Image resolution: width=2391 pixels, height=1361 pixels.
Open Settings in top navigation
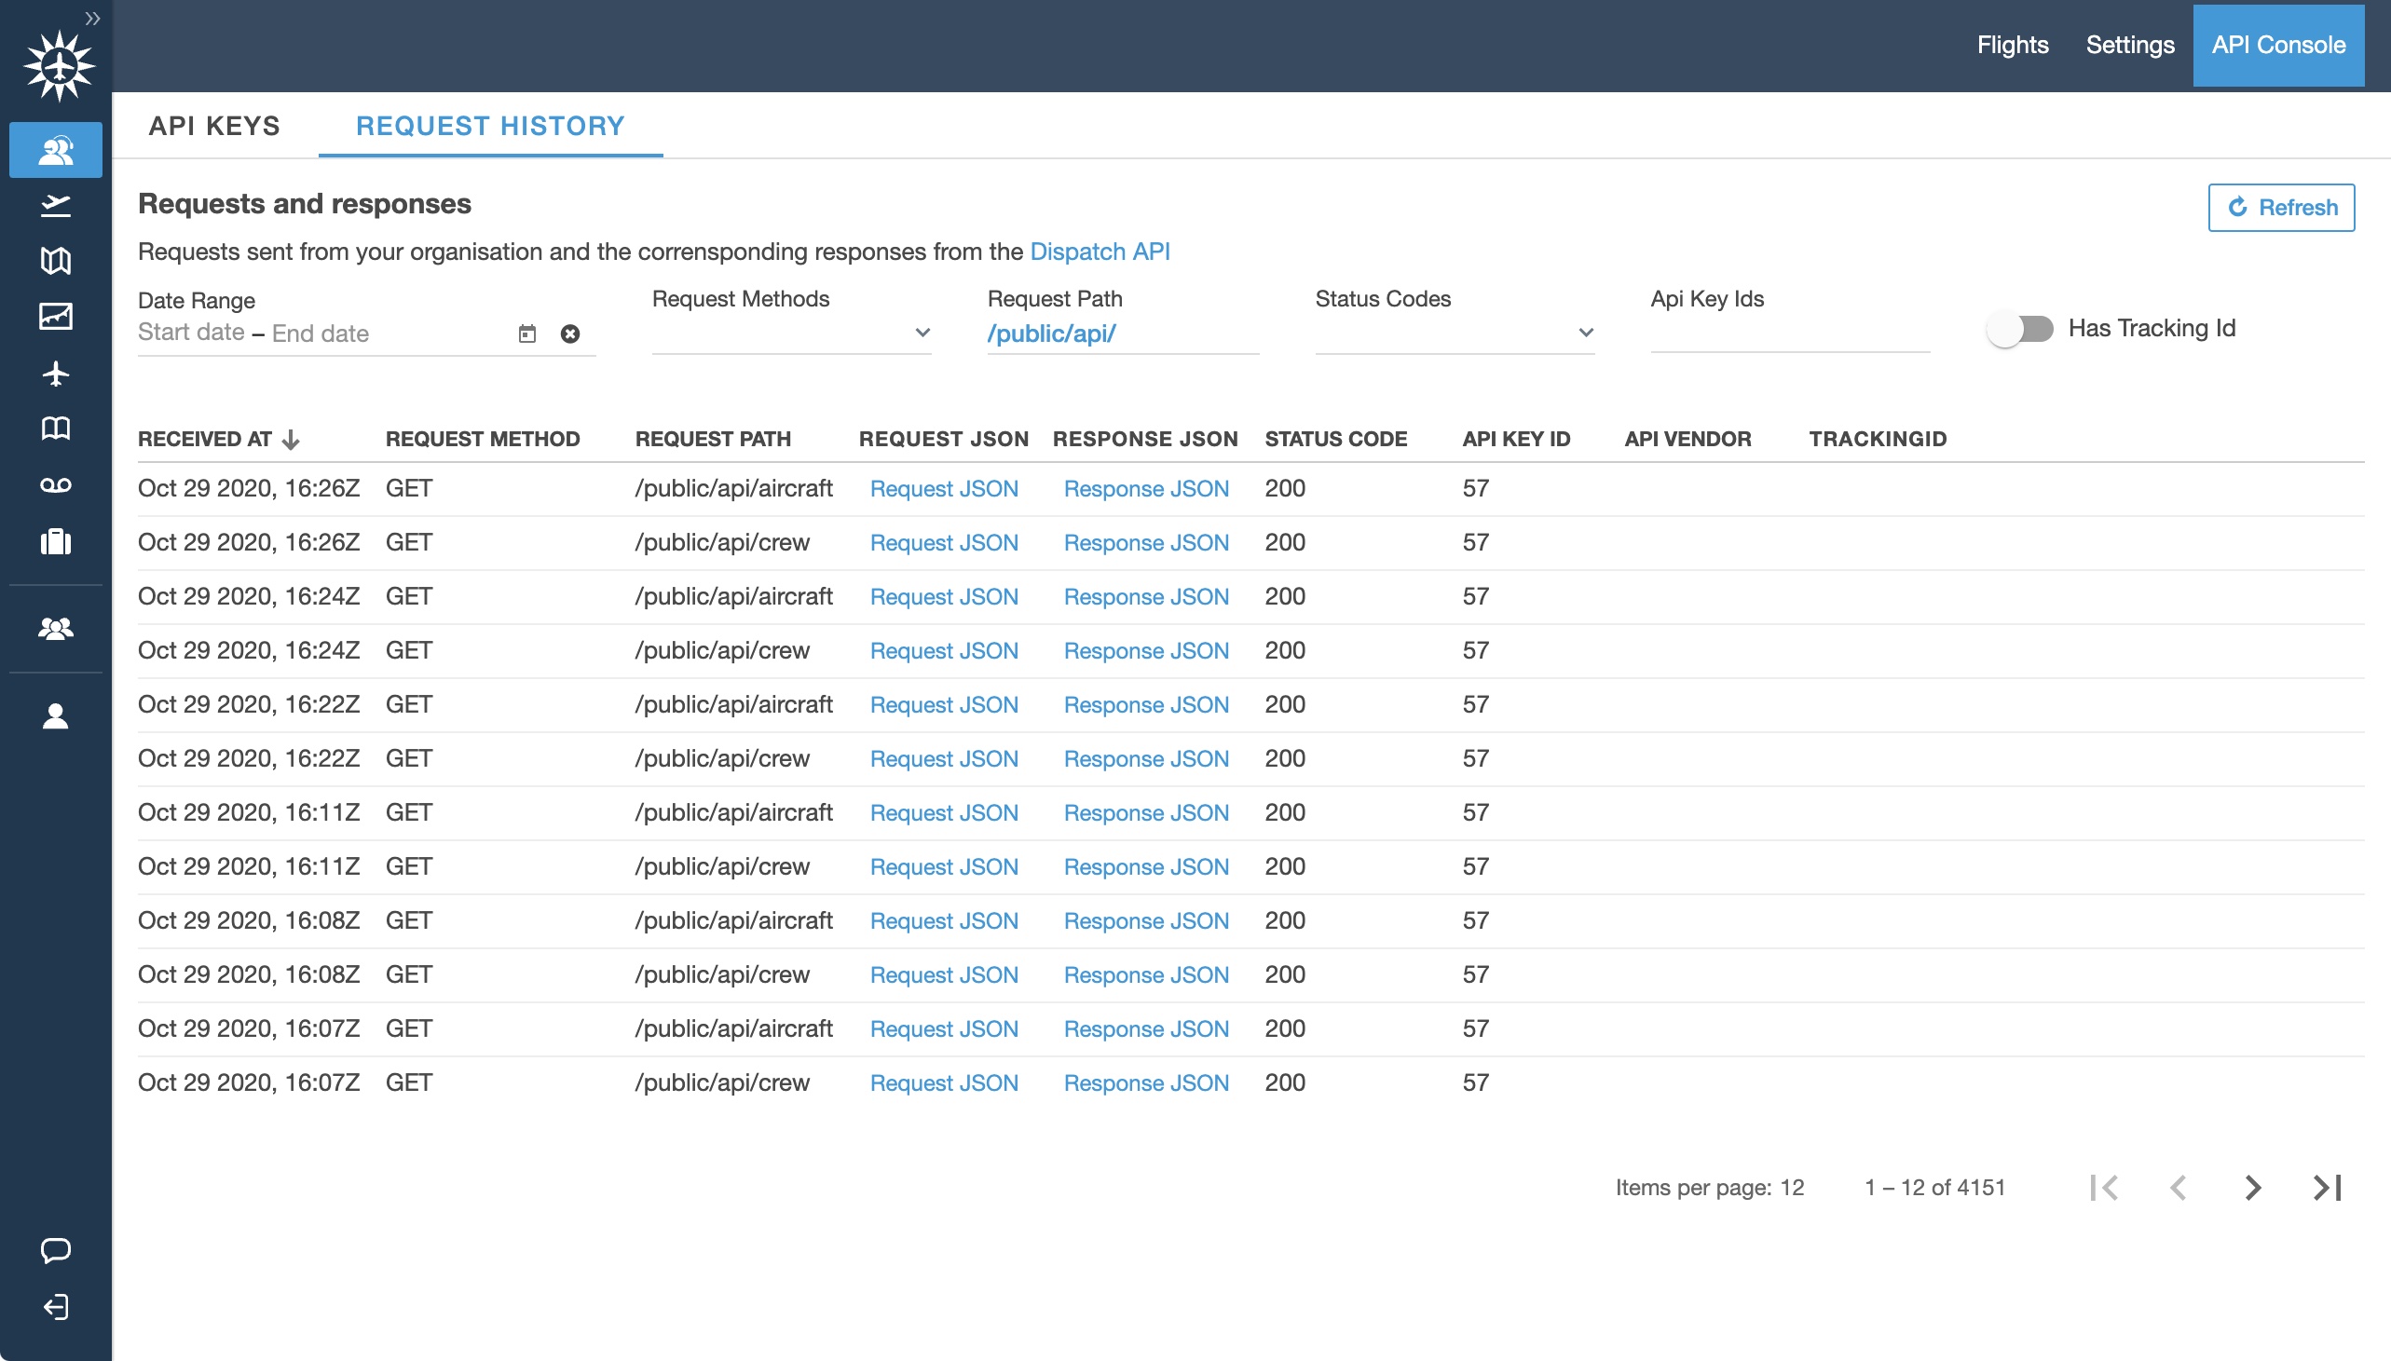[x=2129, y=45]
